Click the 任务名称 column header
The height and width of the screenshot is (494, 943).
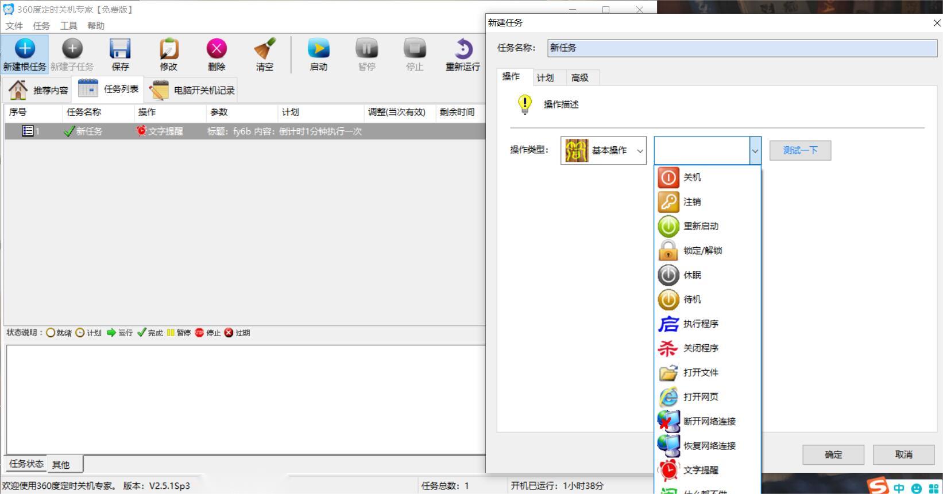pyautogui.click(x=98, y=112)
